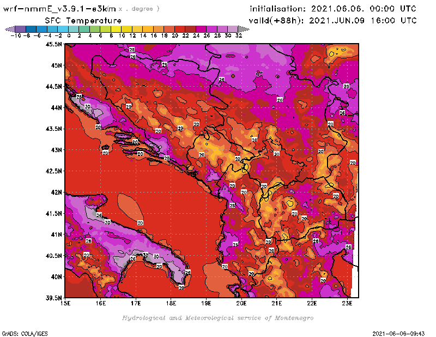Select the orchid 28 to 30 legend swatch
This screenshot has height=337, width=436.
pos(222,29)
